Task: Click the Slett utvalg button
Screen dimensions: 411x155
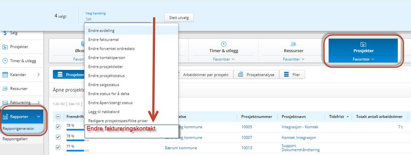Action: pyautogui.click(x=179, y=18)
